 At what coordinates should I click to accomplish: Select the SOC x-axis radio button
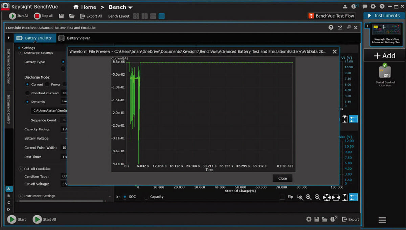(x=125, y=197)
